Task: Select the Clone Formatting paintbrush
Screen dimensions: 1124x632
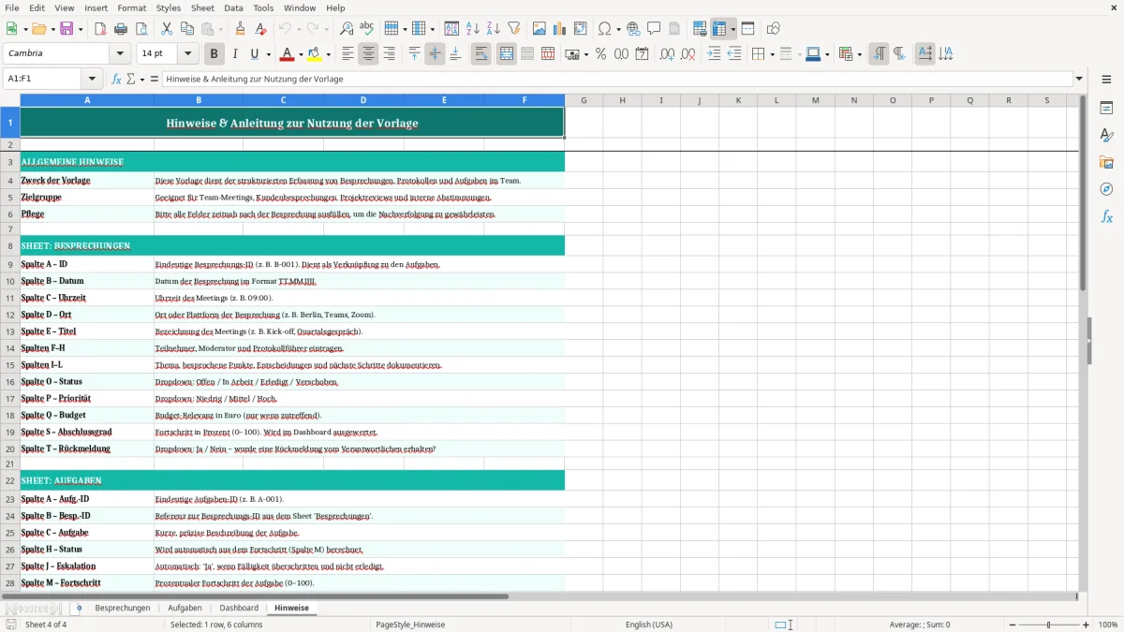Action: pos(241,29)
